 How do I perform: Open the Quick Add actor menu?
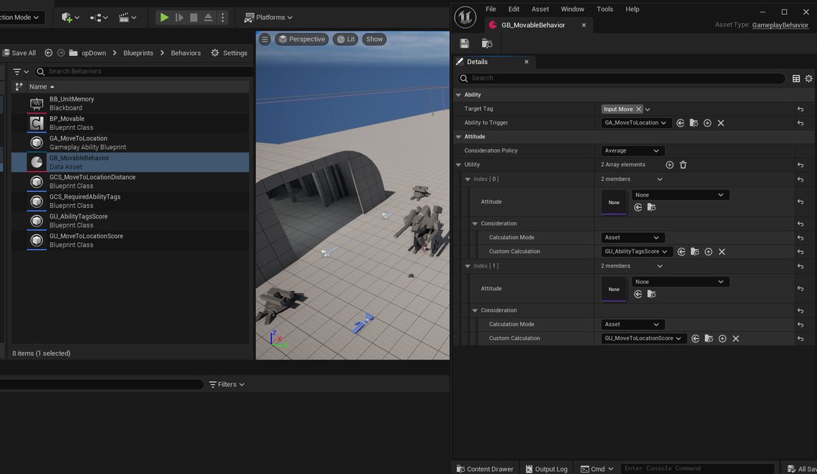pyautogui.click(x=65, y=18)
